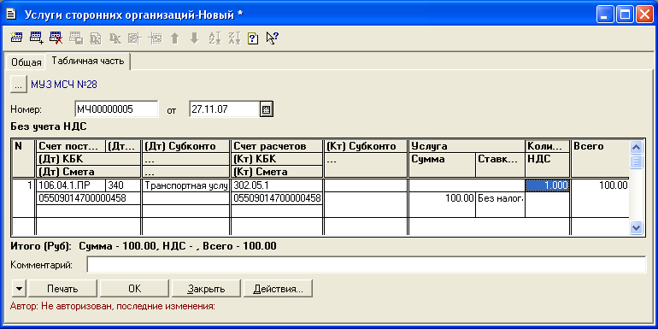Open the Действия... button menu
The height and width of the screenshot is (329, 658).
[x=278, y=289]
